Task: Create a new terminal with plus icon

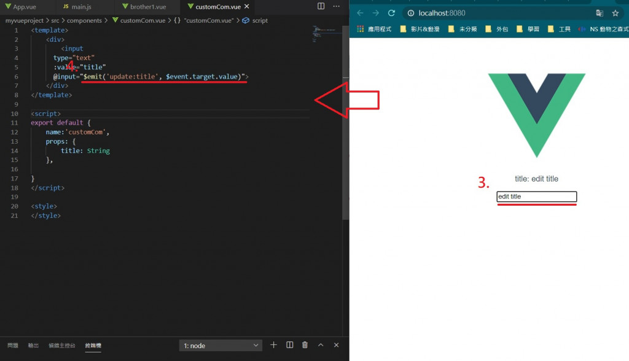Action: (x=273, y=345)
